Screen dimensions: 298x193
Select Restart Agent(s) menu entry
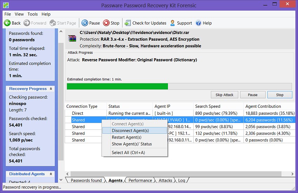(127, 137)
